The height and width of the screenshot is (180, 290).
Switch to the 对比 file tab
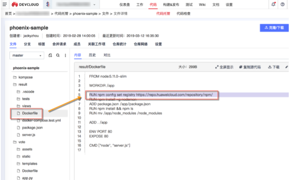coord(107,55)
